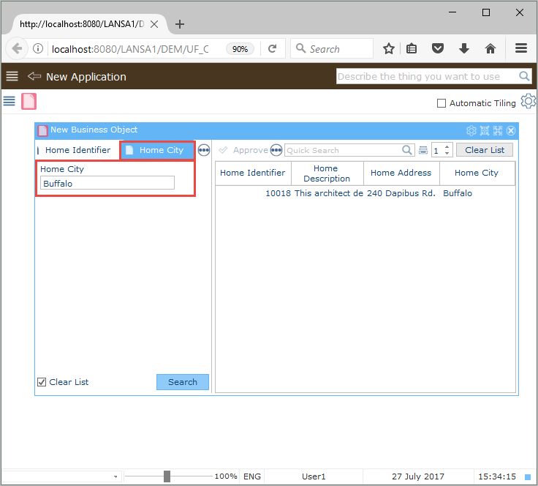This screenshot has width=538, height=486.
Task: Sort by the Home Address column header
Action: click(x=401, y=173)
